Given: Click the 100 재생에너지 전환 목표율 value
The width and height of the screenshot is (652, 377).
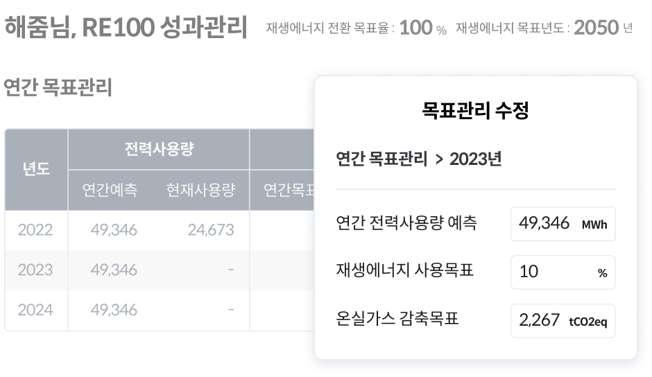Looking at the screenshot, I should click(415, 28).
